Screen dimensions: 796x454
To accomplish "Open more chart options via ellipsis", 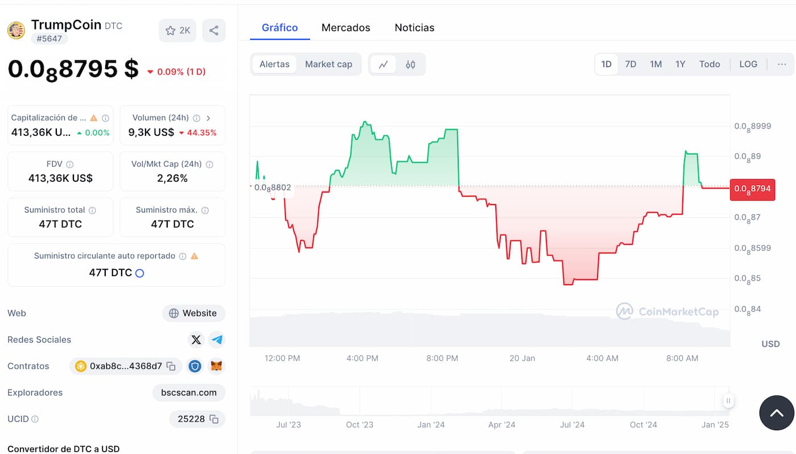I will 781,64.
